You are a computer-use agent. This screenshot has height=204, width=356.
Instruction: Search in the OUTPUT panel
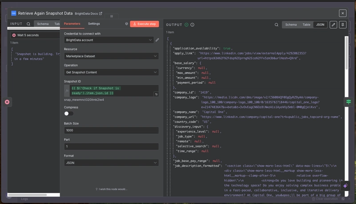276,25
